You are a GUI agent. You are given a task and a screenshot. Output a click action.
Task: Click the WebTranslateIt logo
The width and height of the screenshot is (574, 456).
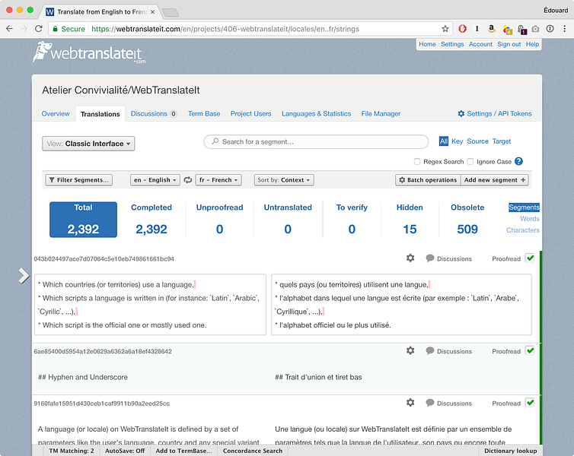coord(89,52)
